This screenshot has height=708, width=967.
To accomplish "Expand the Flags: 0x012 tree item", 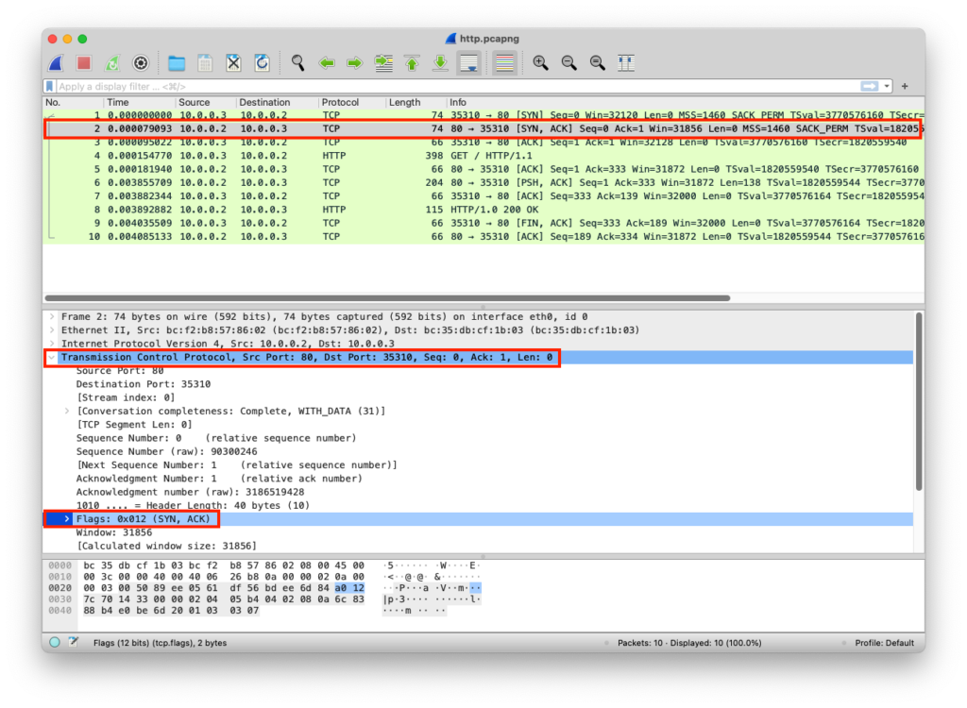I will point(66,519).
